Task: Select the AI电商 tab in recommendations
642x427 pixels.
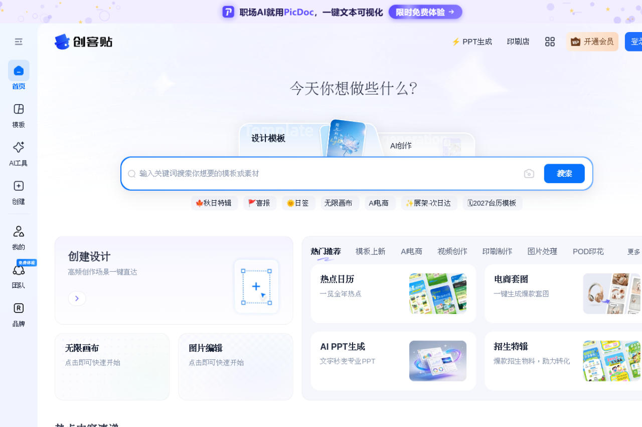Action: pyautogui.click(x=411, y=251)
